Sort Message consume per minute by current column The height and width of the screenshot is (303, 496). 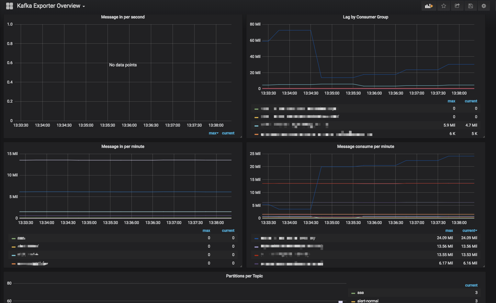(470, 230)
